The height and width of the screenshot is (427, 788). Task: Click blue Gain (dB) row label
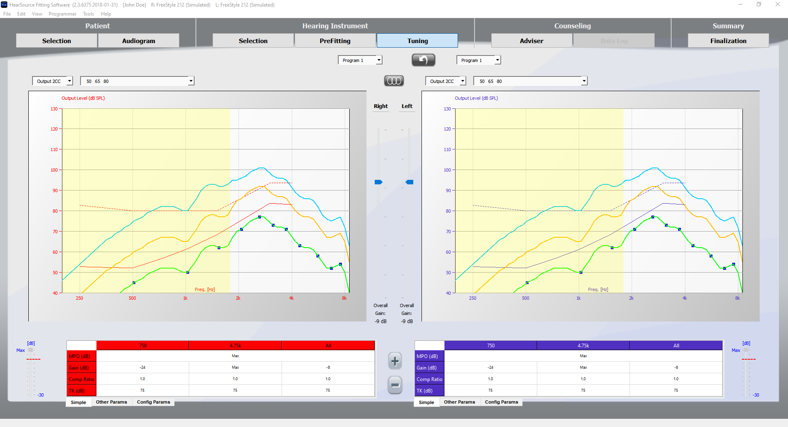(x=429, y=367)
